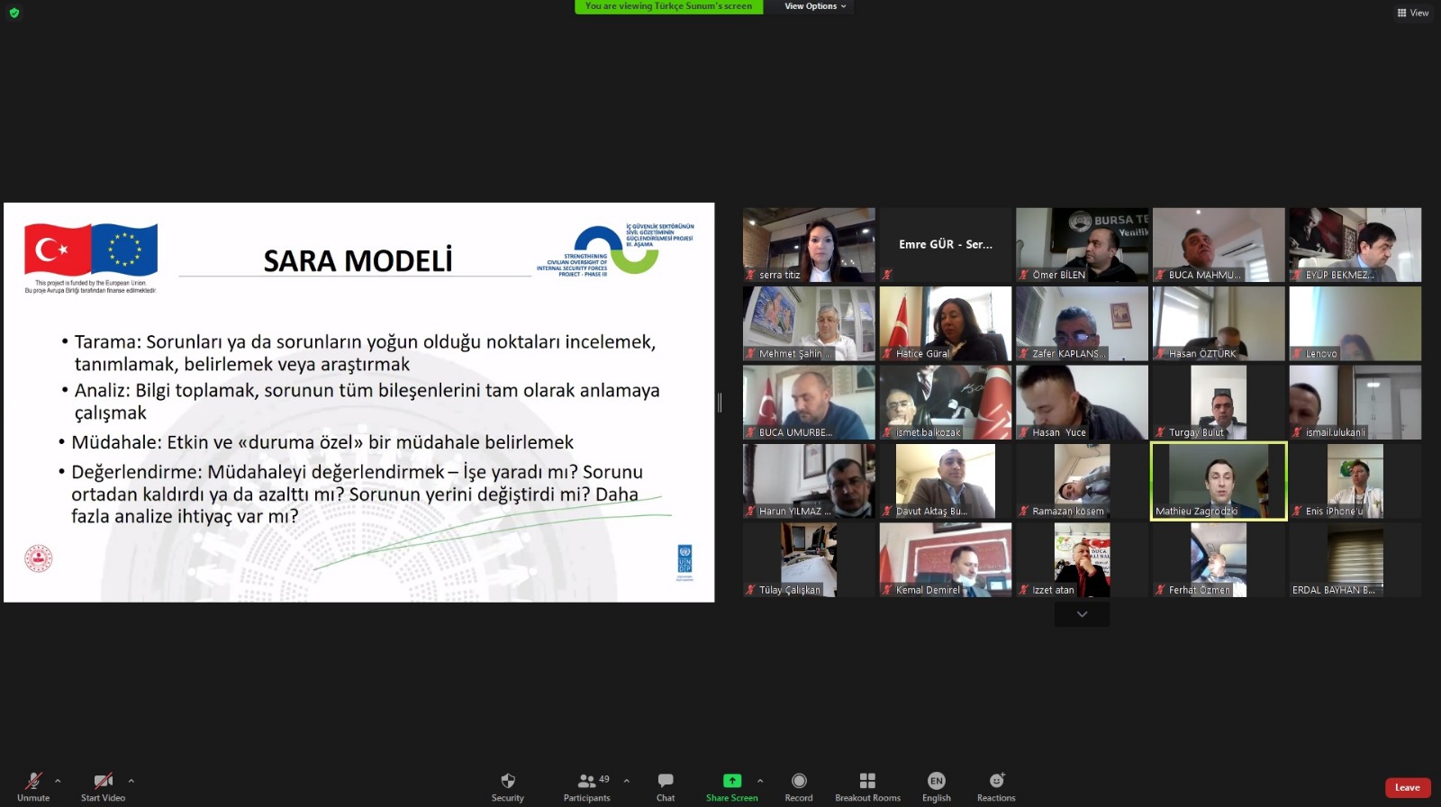
Task: Click the red Leave button
Action: click(x=1407, y=788)
